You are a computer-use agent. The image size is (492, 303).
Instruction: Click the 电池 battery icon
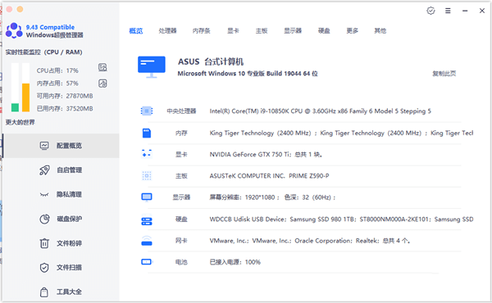tap(147, 261)
